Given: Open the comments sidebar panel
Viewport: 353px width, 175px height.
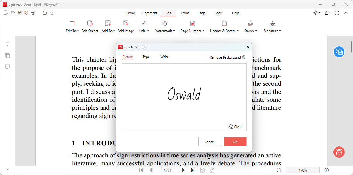Looking at the screenshot, I should (x=8, y=67).
